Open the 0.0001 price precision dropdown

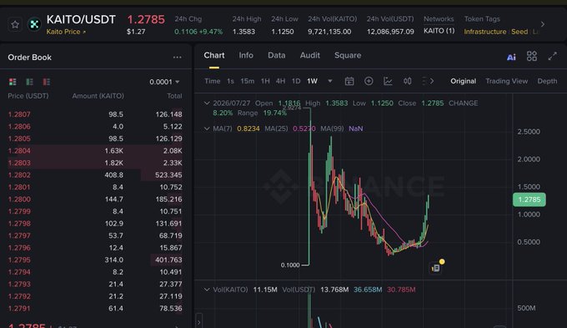(x=164, y=82)
